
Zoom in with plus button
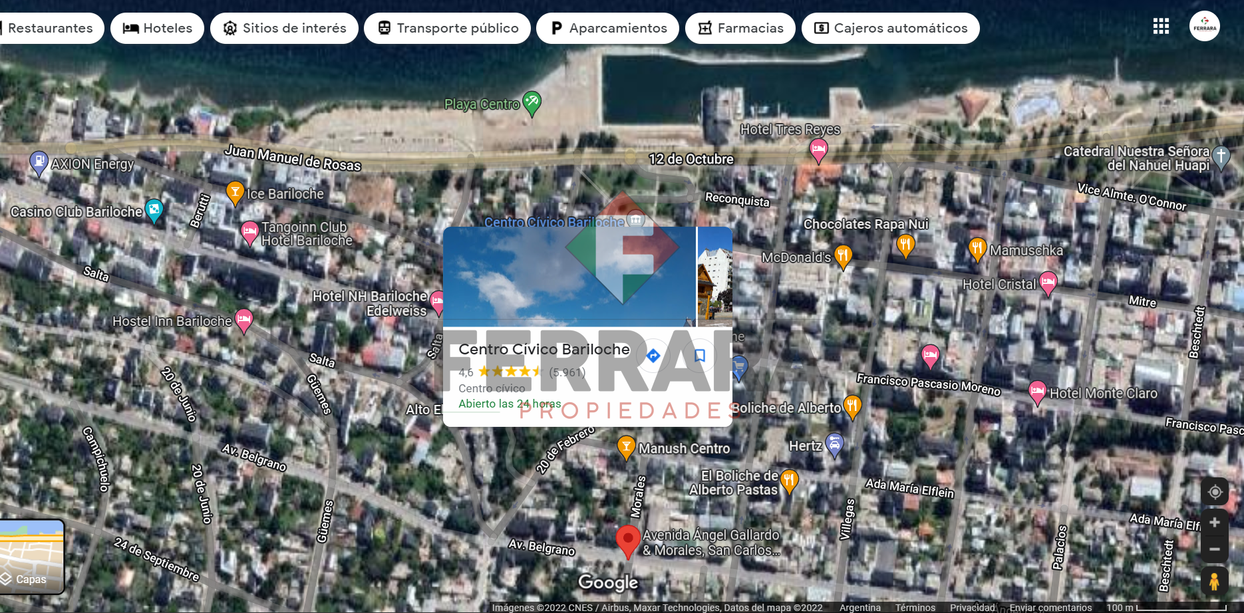(1215, 523)
